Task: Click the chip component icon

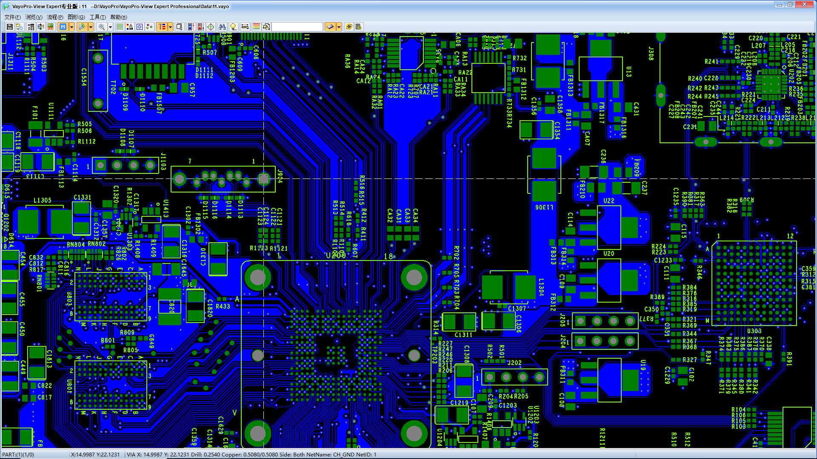Action: click(x=331, y=27)
